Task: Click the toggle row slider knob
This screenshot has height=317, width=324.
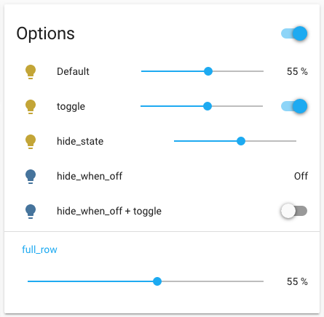Action: (x=208, y=106)
